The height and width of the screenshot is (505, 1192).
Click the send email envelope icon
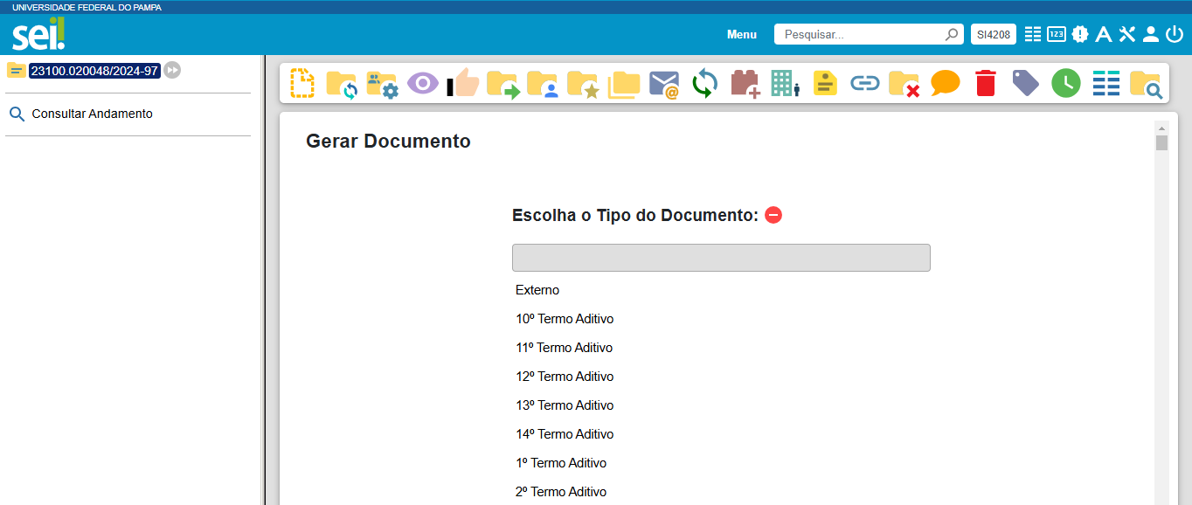click(x=664, y=84)
